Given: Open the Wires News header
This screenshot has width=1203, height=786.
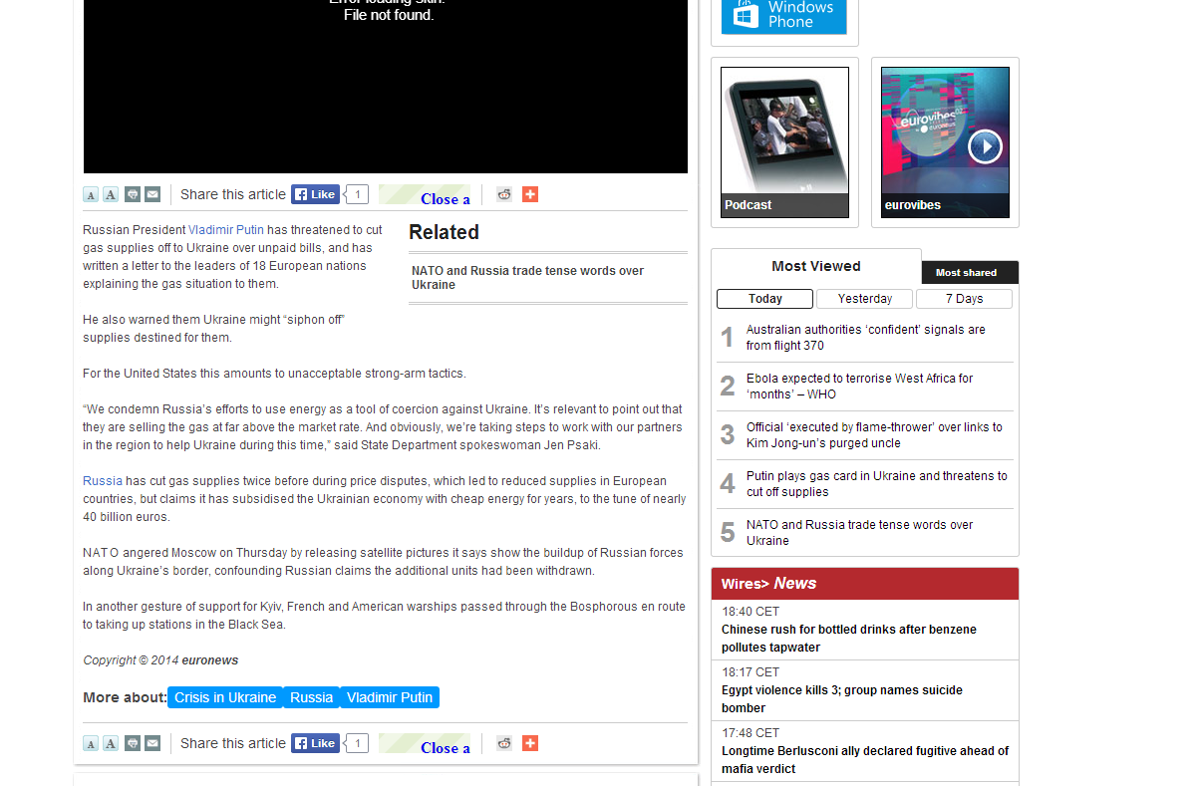Looking at the screenshot, I should point(865,584).
